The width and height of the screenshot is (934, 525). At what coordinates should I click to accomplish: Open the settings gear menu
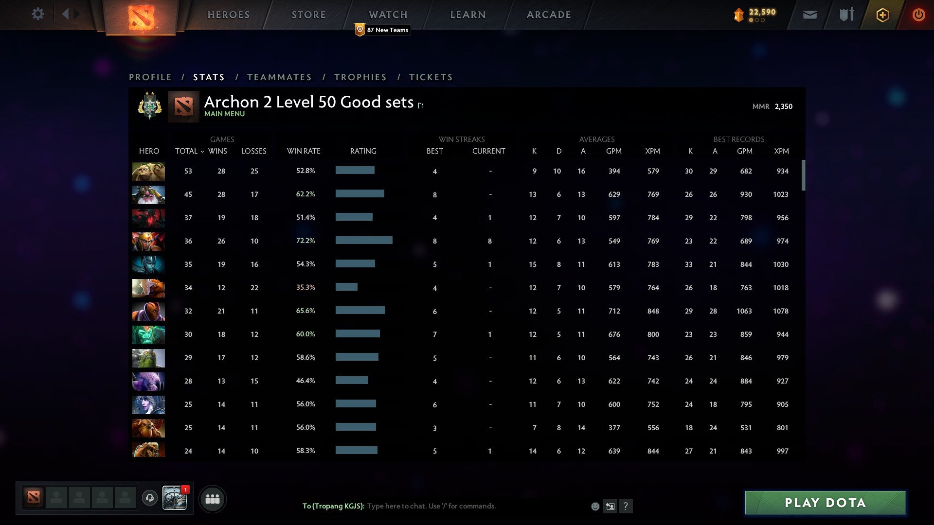[38, 14]
